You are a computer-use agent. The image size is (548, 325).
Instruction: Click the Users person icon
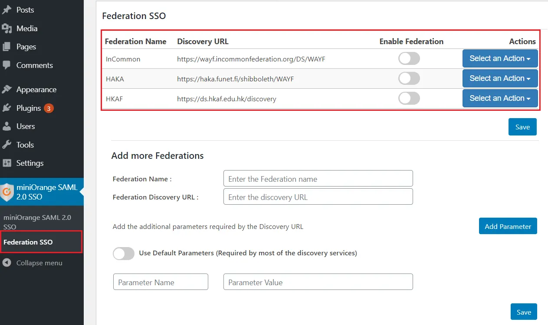[x=7, y=126]
